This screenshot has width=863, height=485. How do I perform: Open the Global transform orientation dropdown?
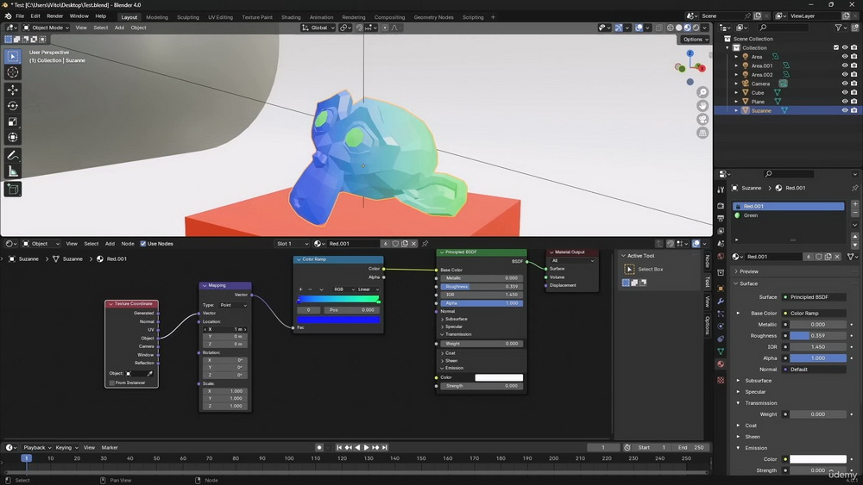click(x=318, y=28)
